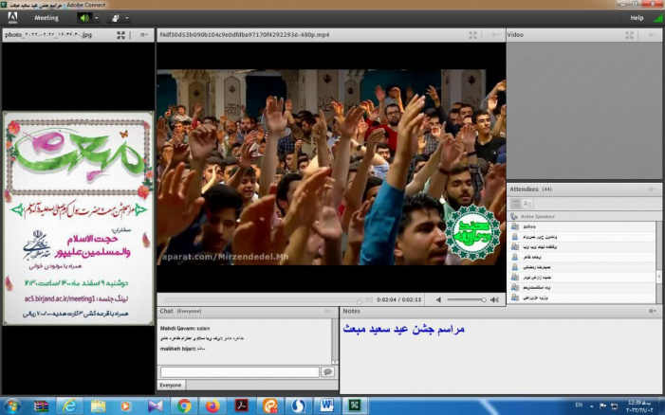This screenshot has width=665, height=415.
Task: Open the Notes pod options menu
Action: click(652, 311)
